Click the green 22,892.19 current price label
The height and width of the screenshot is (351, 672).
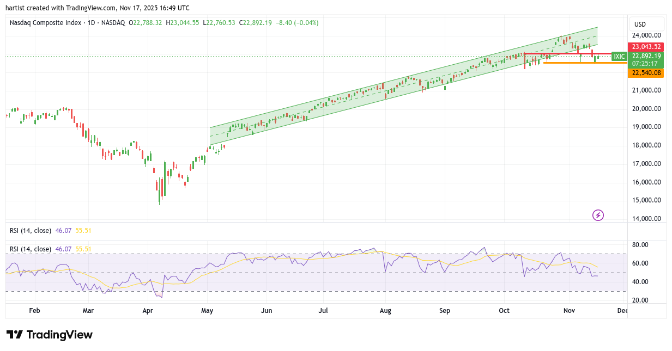coord(646,56)
